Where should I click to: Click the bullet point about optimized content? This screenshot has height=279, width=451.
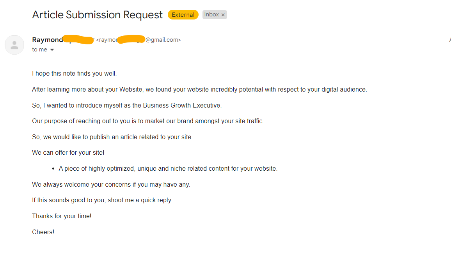pyautogui.click(x=168, y=169)
